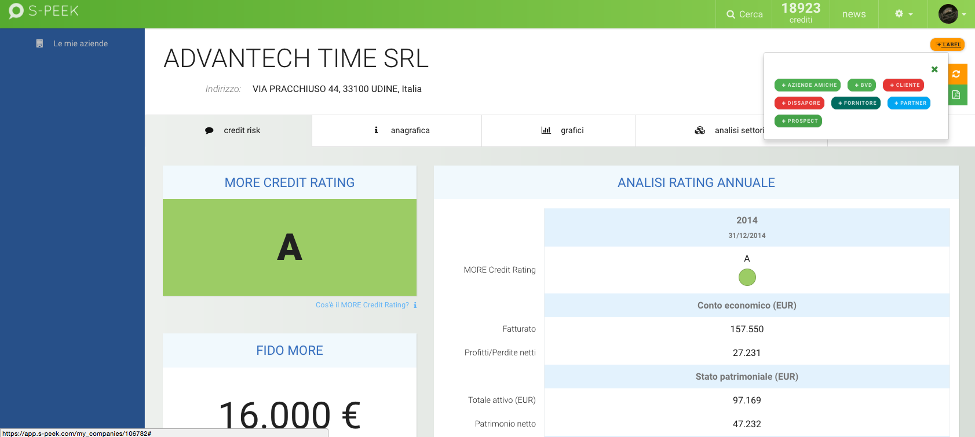Open the settings gear dropdown

[x=903, y=14]
